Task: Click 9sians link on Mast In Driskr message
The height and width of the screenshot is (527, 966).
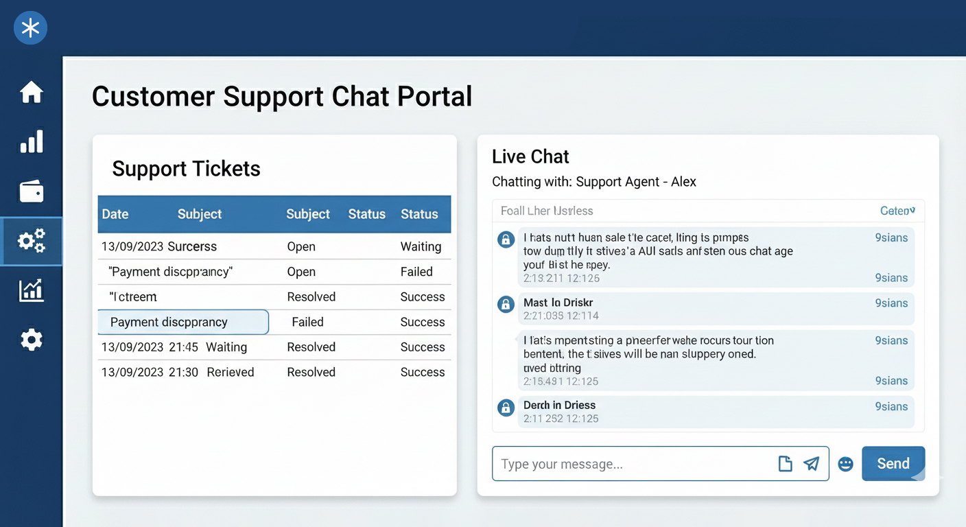Action: [891, 303]
